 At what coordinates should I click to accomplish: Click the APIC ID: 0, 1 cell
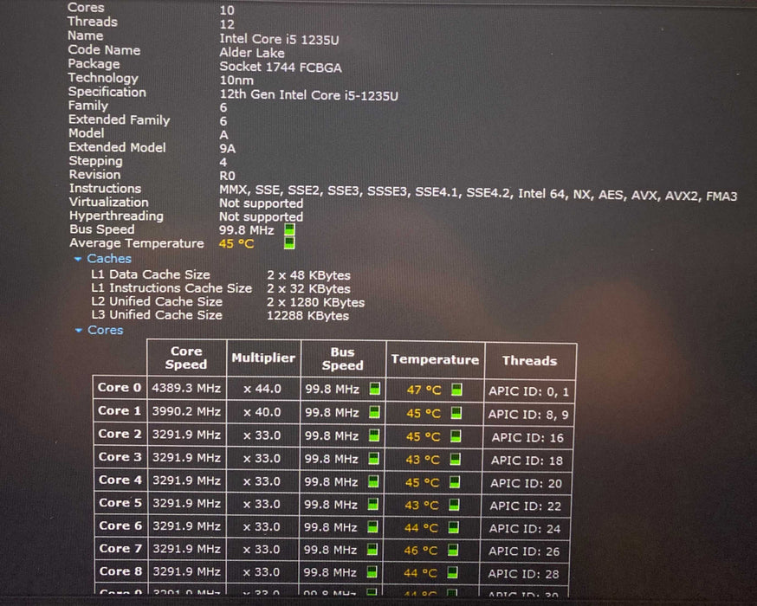point(528,390)
